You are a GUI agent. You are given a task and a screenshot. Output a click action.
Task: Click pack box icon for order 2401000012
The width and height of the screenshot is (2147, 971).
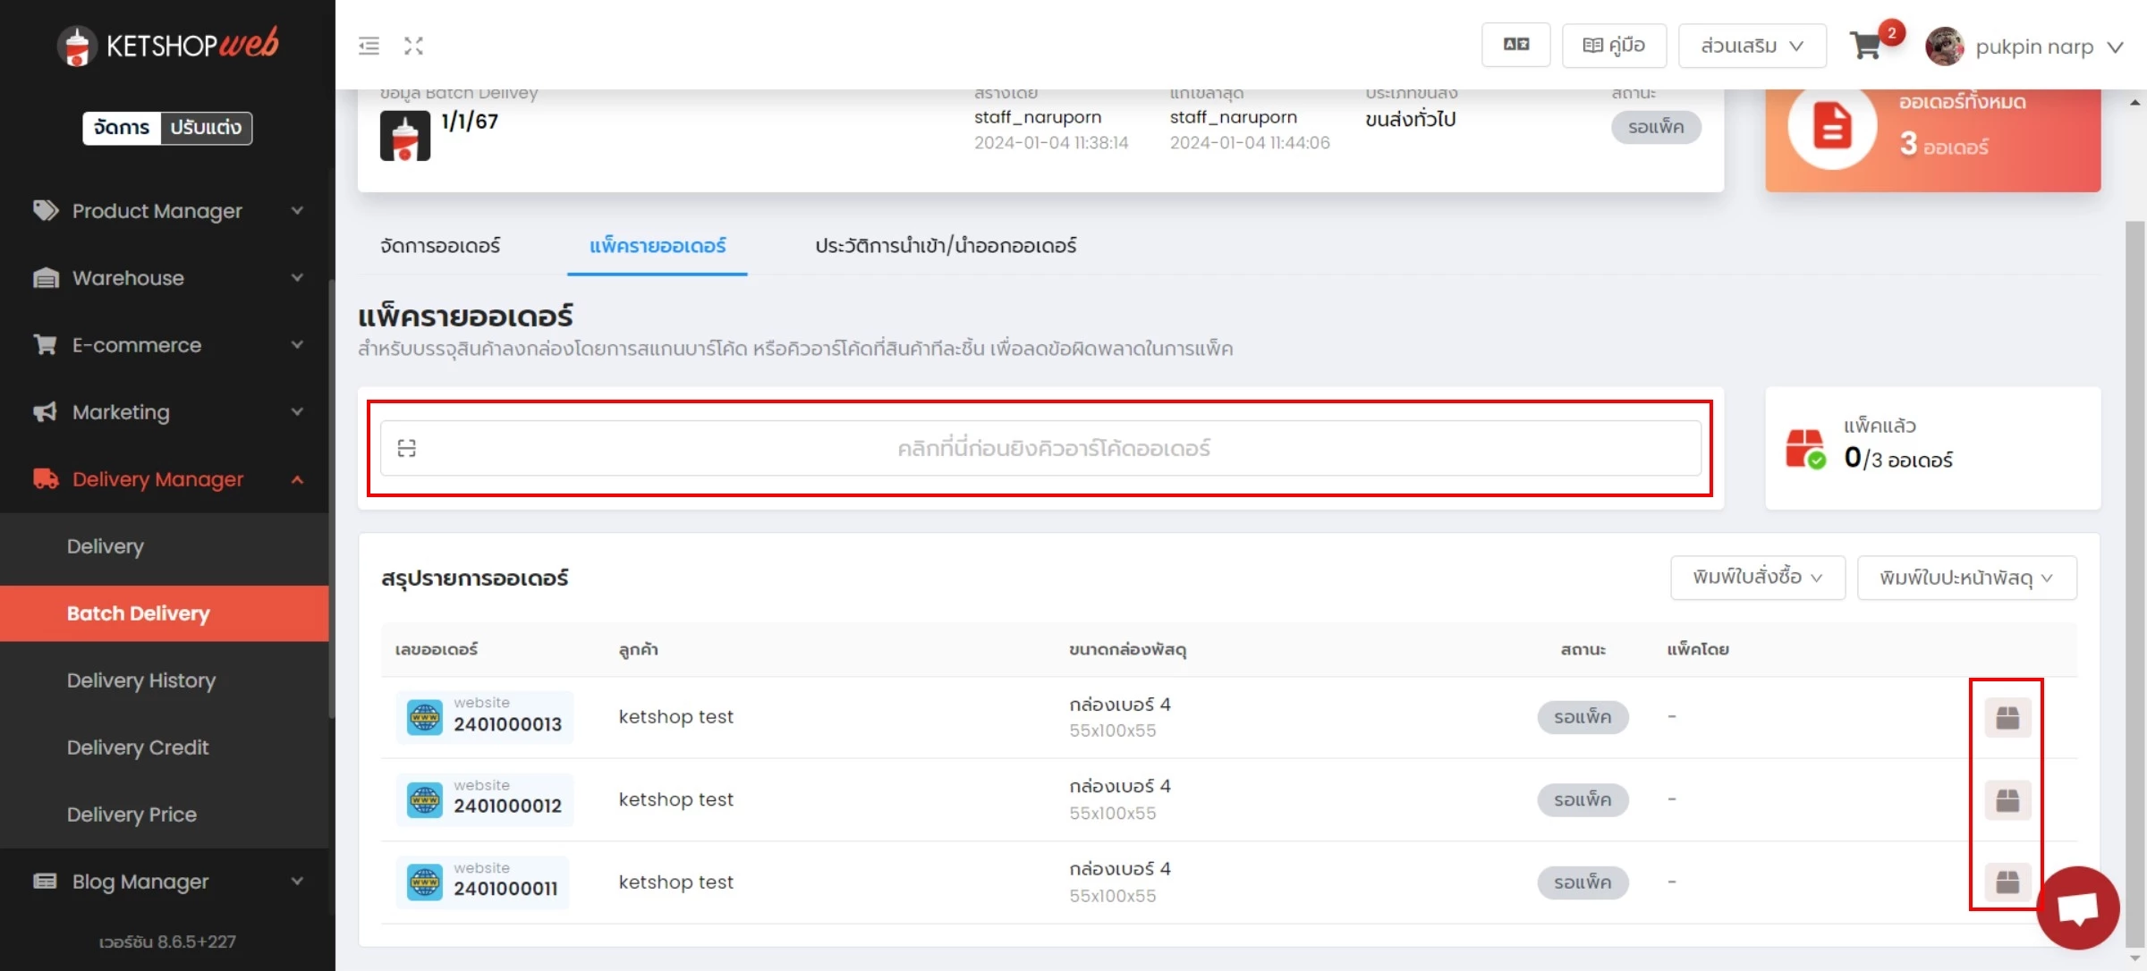(2007, 799)
